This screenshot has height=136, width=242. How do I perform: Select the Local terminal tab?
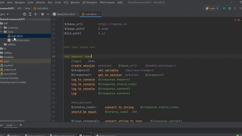9,125
